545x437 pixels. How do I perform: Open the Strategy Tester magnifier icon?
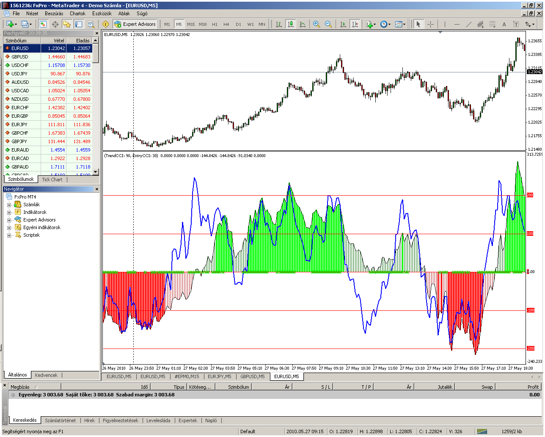[x=91, y=24]
